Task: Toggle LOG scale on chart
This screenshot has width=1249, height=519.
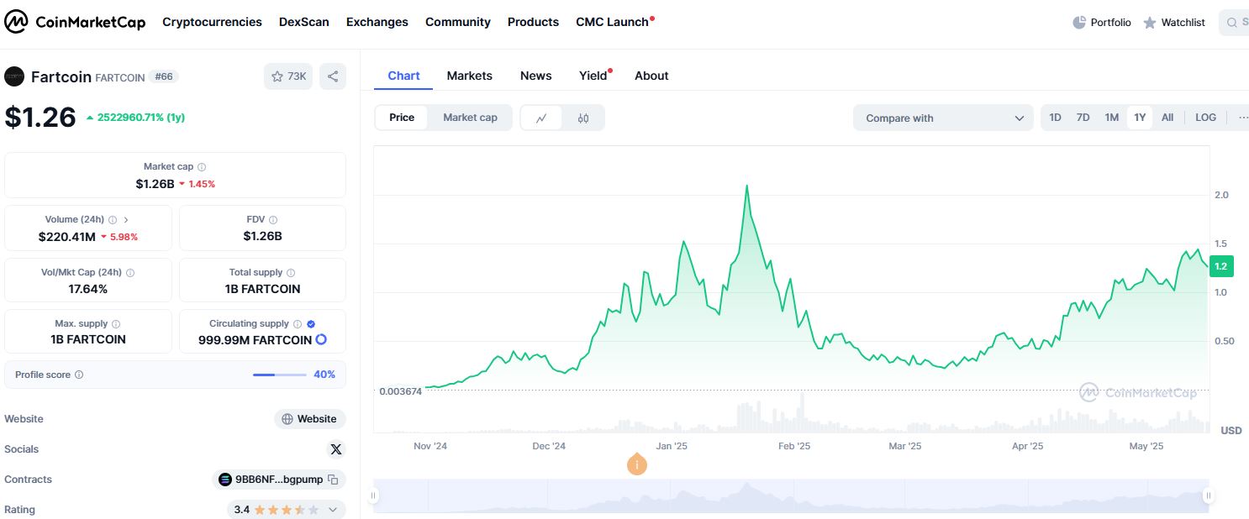Action: [1205, 118]
